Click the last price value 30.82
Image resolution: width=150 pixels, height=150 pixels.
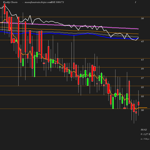point(144,130)
